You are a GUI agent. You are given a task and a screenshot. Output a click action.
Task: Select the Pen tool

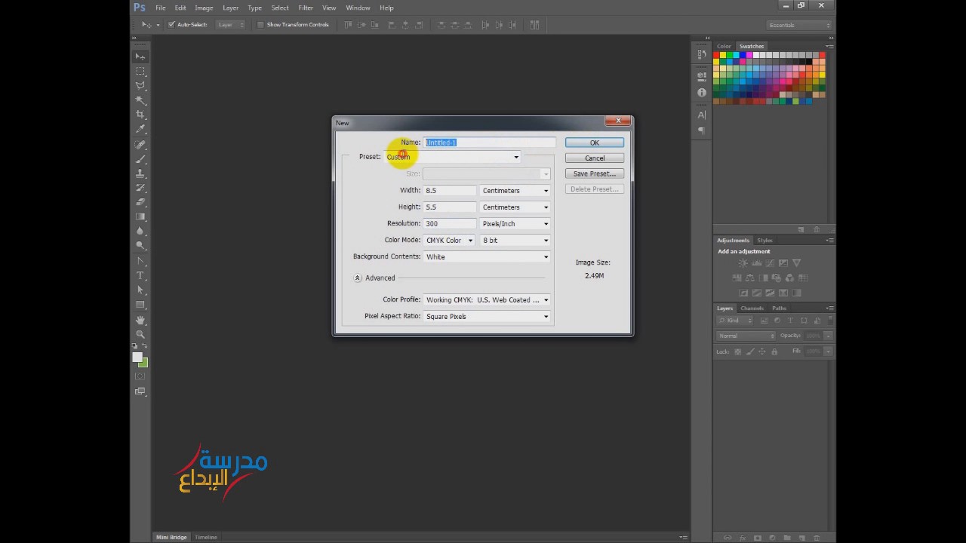coord(140,261)
